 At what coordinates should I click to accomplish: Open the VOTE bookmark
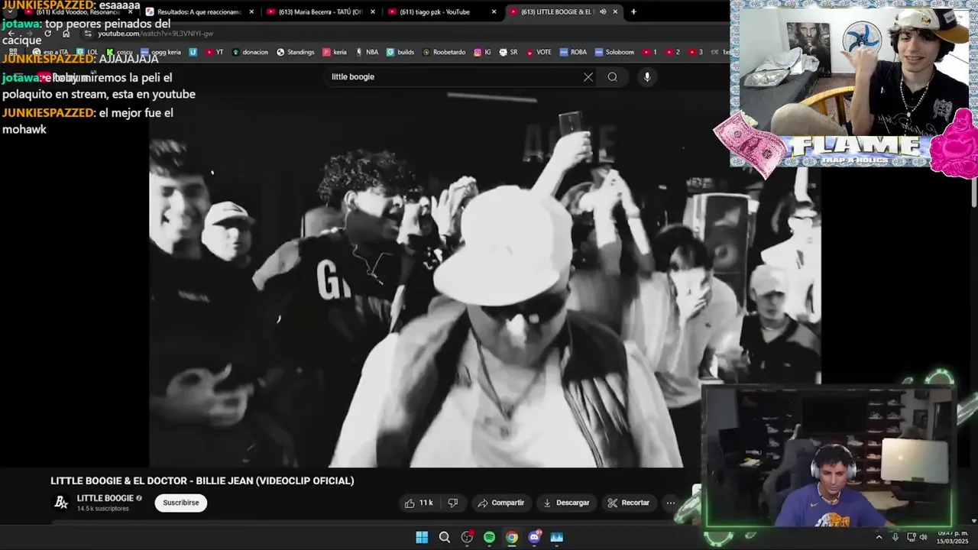click(x=538, y=52)
